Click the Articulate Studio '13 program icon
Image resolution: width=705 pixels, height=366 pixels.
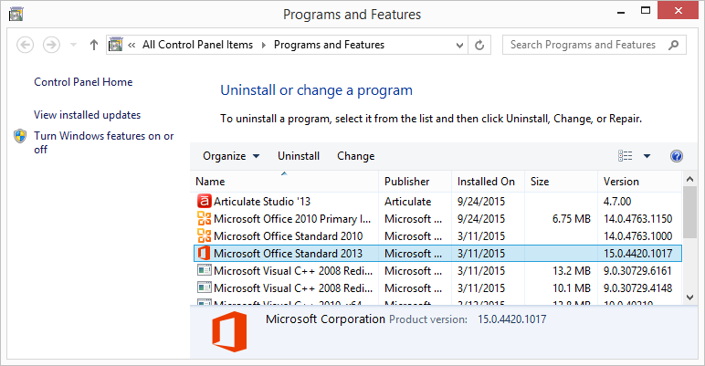[204, 202]
